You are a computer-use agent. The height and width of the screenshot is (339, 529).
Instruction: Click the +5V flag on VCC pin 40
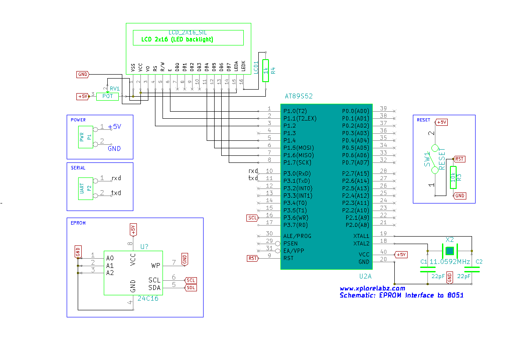(x=401, y=255)
